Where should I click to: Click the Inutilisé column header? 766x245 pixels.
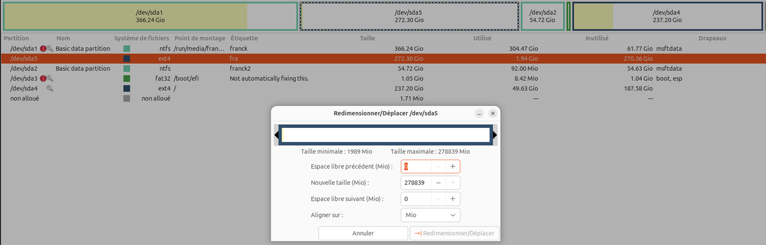click(596, 38)
